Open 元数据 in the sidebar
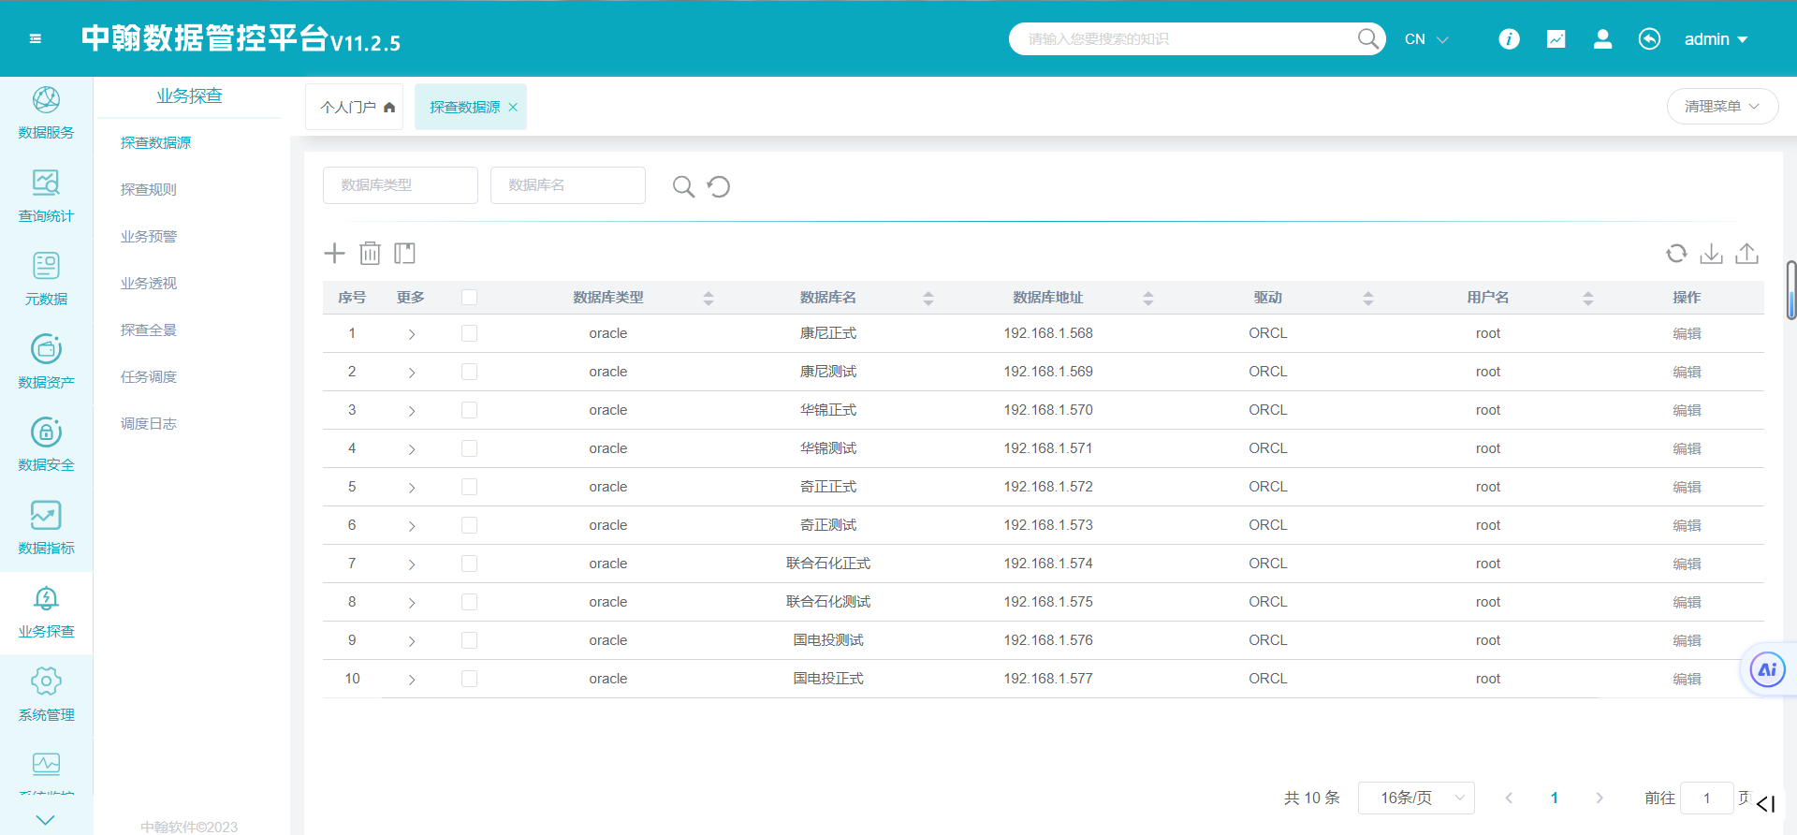 [x=46, y=279]
